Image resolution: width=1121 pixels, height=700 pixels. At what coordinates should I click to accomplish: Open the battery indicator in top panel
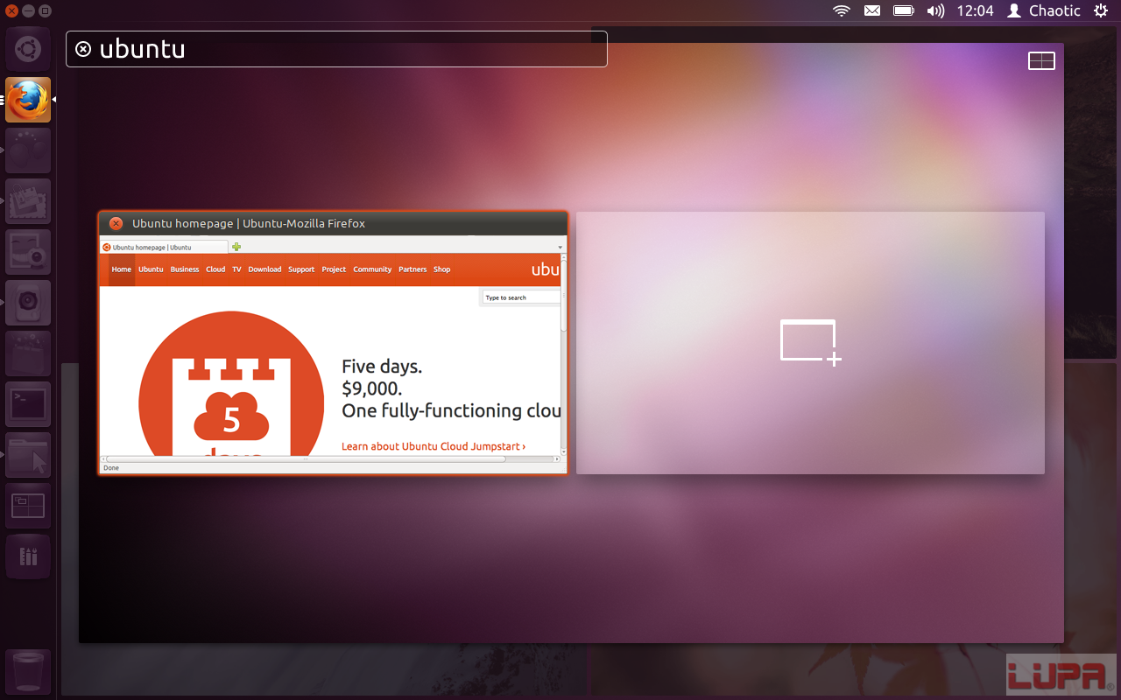pyautogui.click(x=904, y=10)
